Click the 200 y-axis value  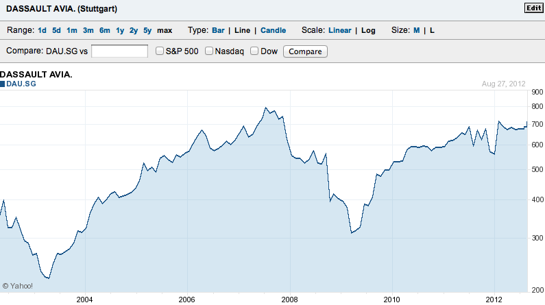click(x=537, y=290)
